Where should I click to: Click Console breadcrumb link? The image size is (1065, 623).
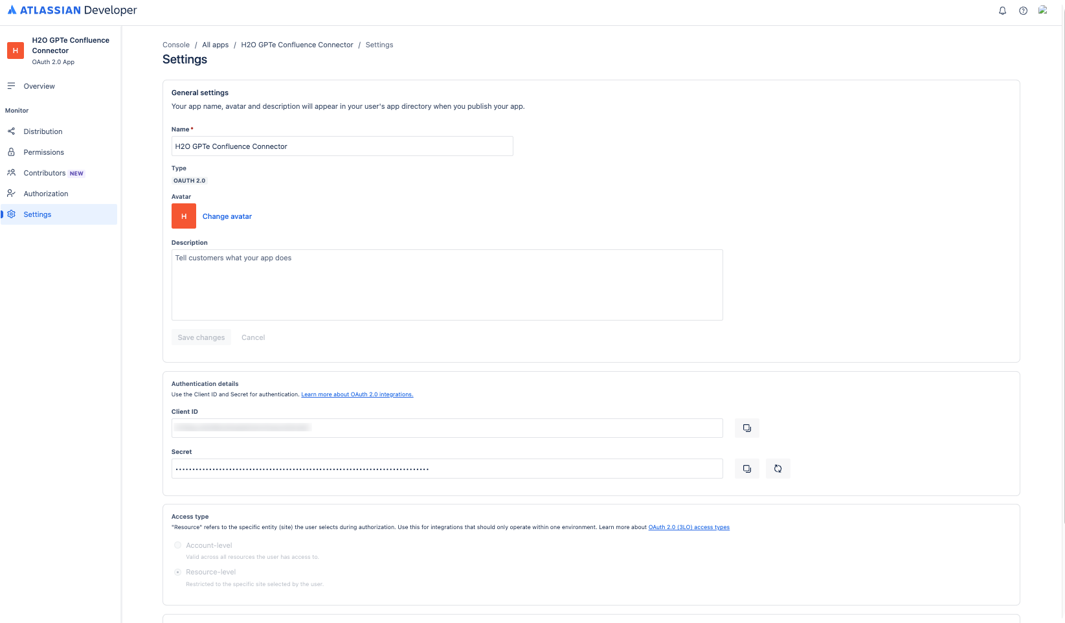pos(176,45)
